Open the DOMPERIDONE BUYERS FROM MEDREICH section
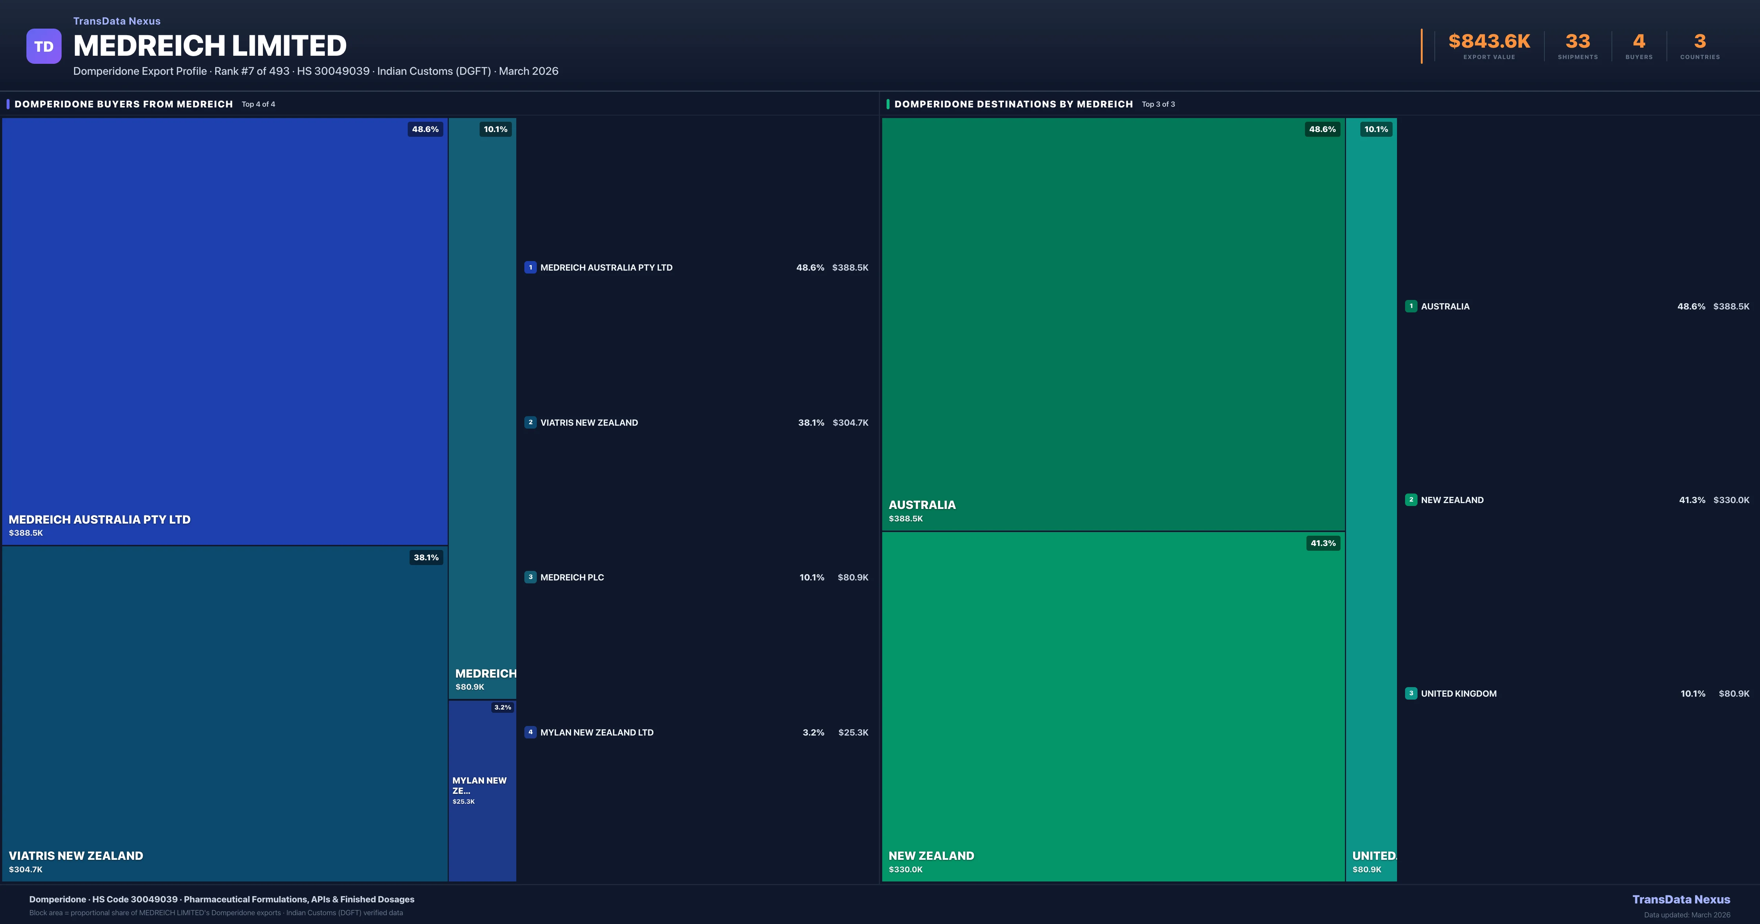 tap(124, 104)
